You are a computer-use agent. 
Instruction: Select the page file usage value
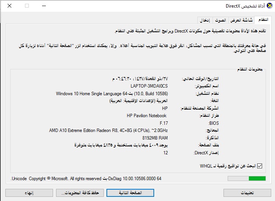click(121, 145)
